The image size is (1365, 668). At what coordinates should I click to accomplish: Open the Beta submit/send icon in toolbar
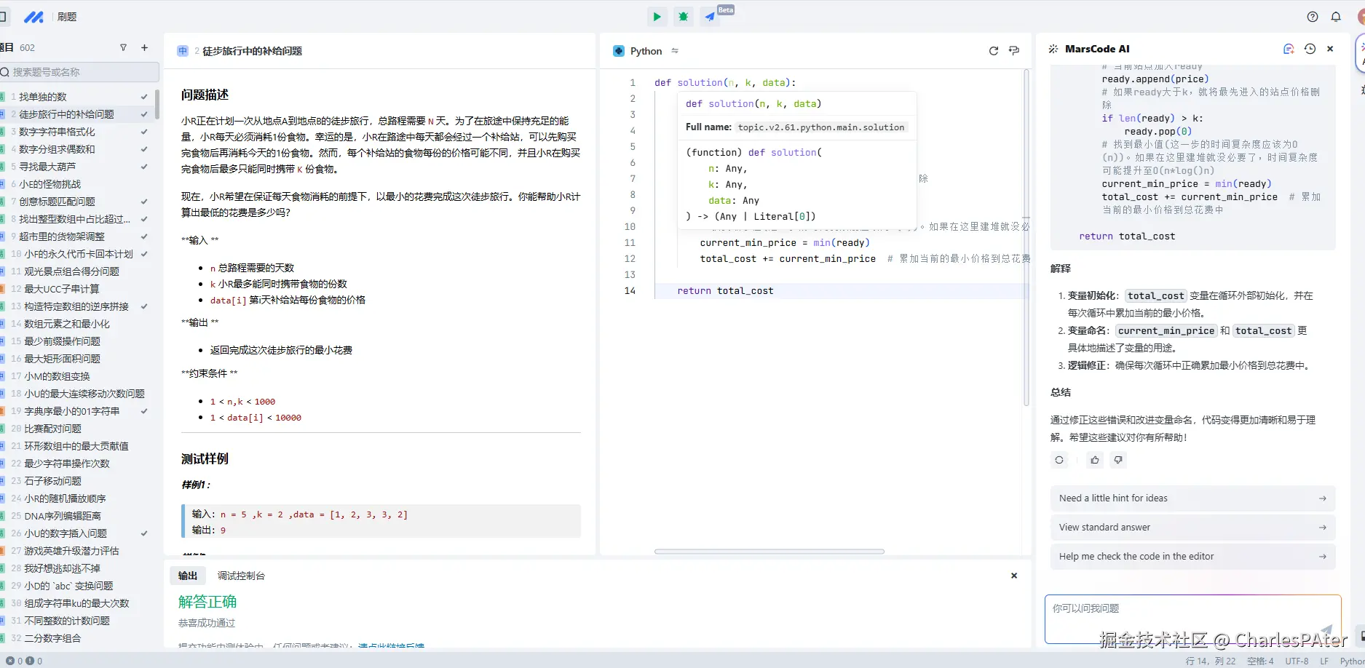[709, 16]
